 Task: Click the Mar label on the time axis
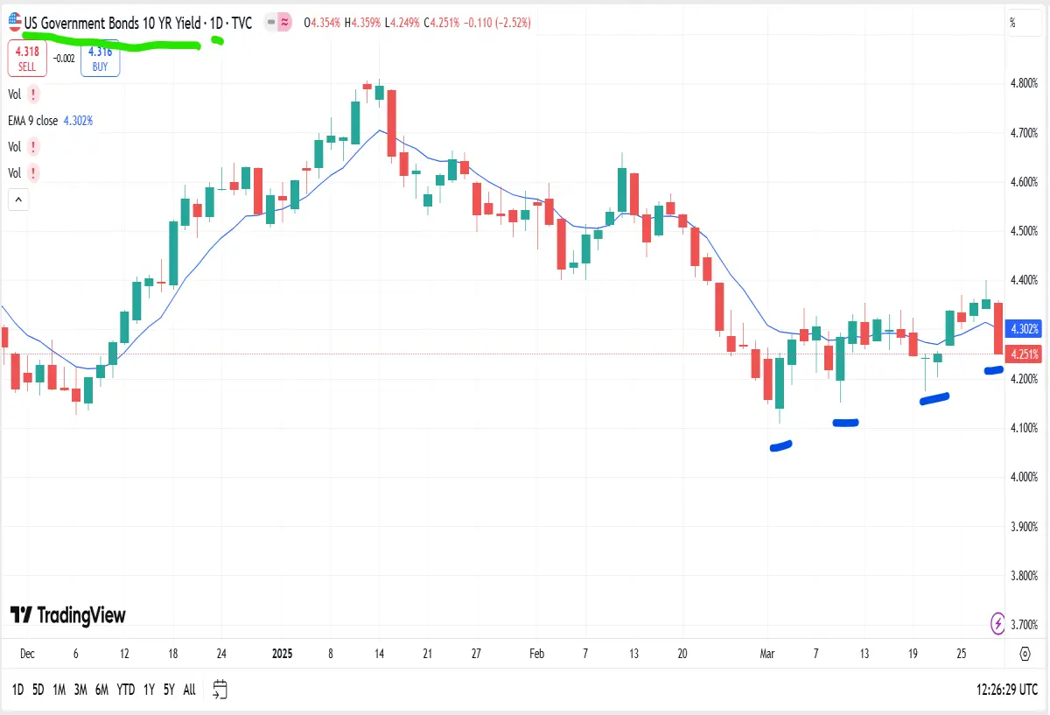coord(768,654)
